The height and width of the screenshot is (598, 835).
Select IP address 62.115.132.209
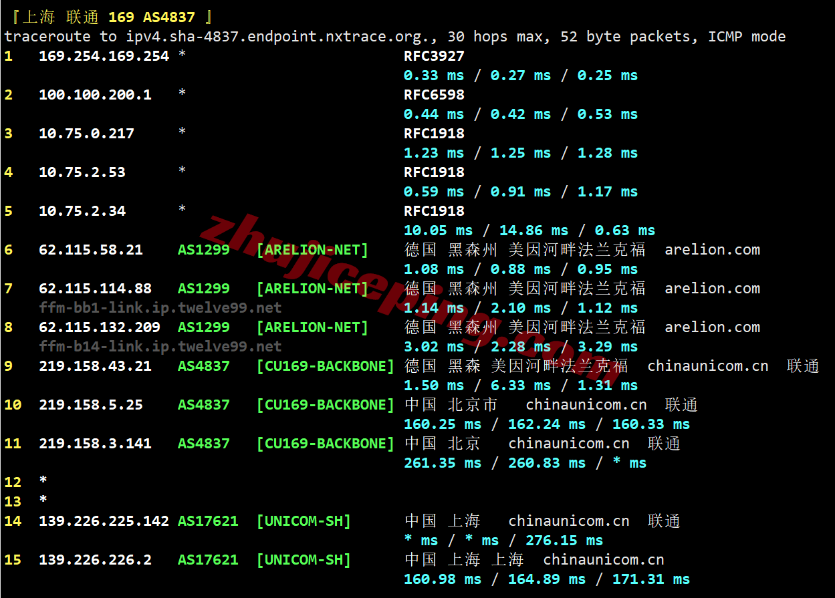(100, 327)
